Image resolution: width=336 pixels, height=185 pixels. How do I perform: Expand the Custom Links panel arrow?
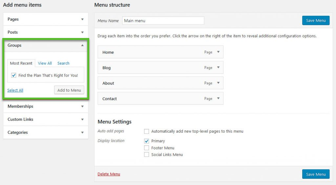(82, 120)
